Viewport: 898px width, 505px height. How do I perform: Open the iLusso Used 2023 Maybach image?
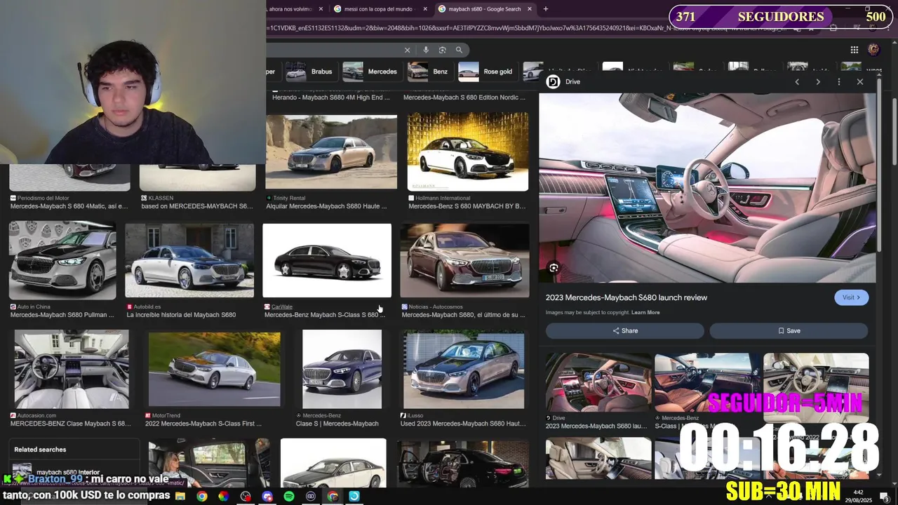(x=464, y=370)
